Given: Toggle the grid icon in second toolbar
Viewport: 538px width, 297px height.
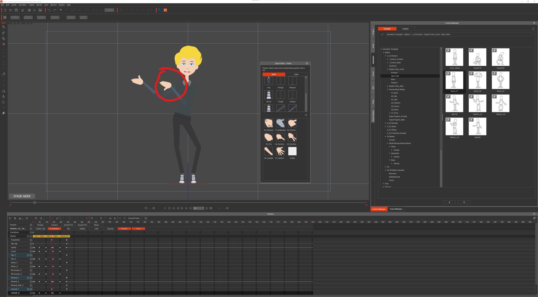Looking at the screenshot, I should [x=5, y=17].
